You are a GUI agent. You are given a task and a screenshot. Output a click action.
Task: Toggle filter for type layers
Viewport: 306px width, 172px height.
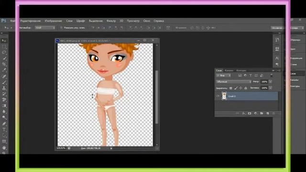pyautogui.click(x=251, y=75)
